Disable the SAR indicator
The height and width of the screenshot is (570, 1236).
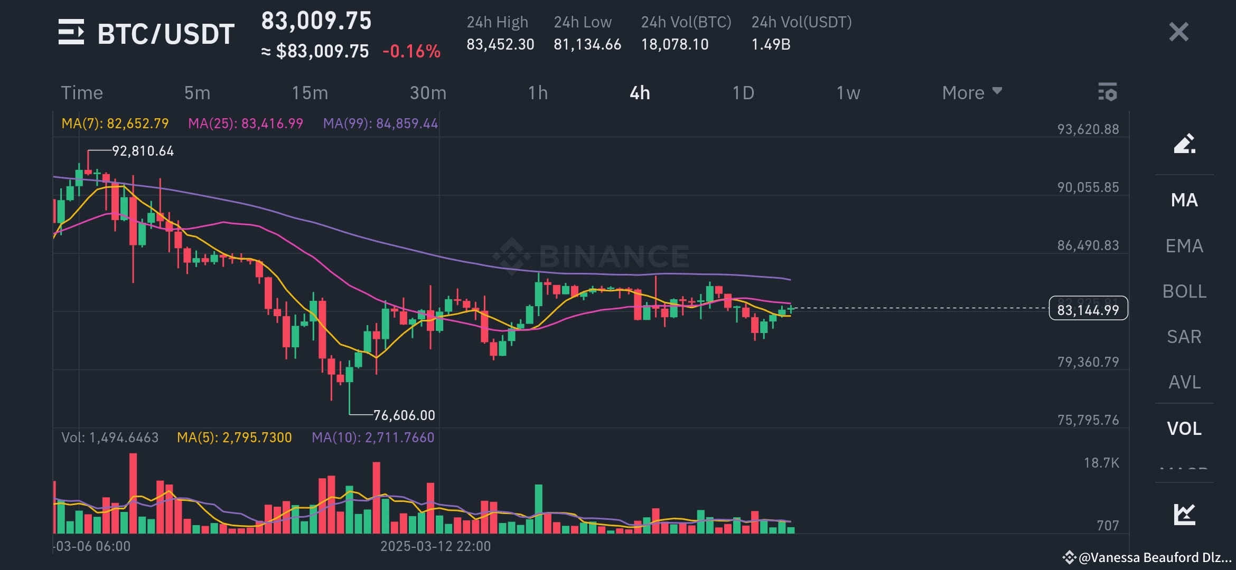point(1183,337)
